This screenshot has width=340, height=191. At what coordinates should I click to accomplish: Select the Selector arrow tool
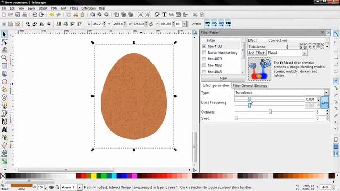tap(4, 34)
